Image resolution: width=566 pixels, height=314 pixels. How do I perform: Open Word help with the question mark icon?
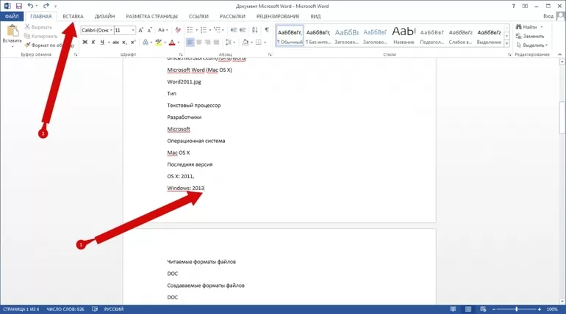[513, 6]
